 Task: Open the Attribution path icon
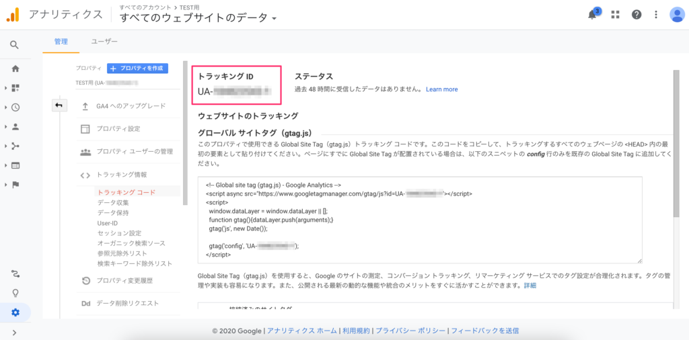pyautogui.click(x=15, y=274)
